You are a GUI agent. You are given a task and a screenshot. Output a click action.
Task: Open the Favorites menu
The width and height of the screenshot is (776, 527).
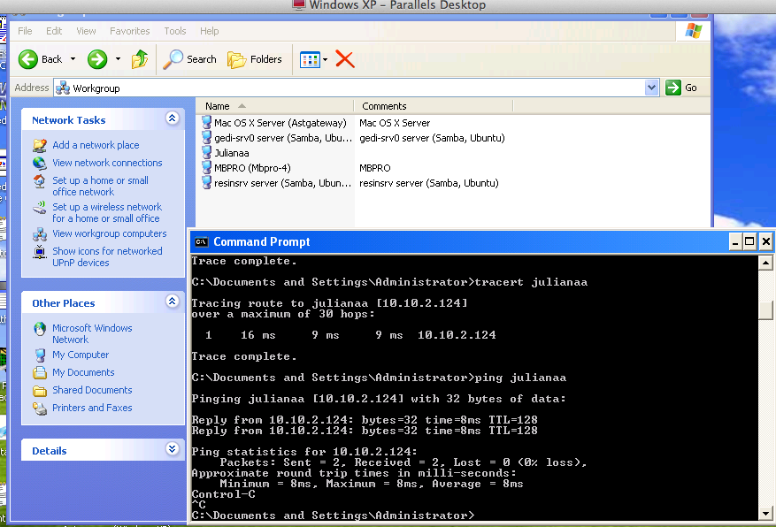130,31
